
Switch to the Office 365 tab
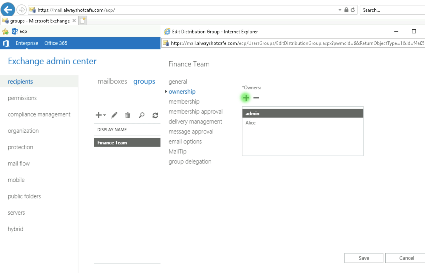[x=56, y=43]
